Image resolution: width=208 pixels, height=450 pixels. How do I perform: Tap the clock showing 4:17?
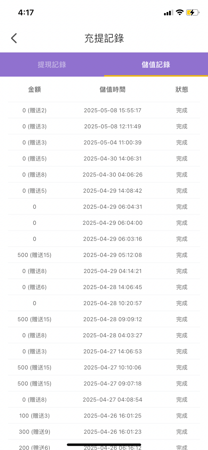(x=26, y=12)
